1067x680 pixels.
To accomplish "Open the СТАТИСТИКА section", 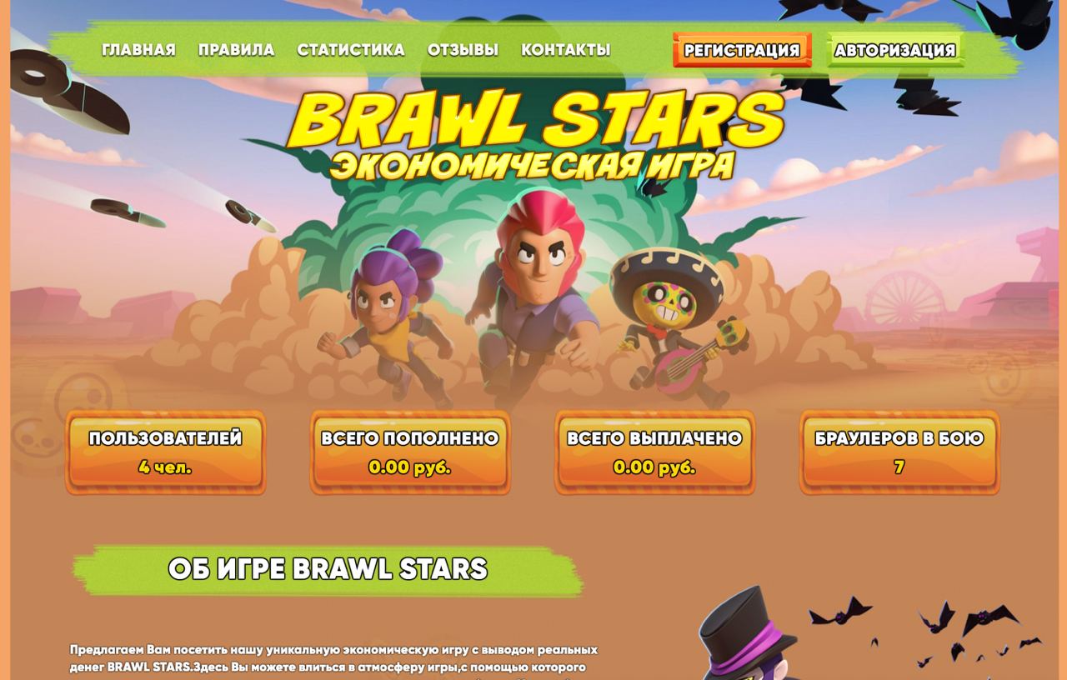I will (x=351, y=50).
